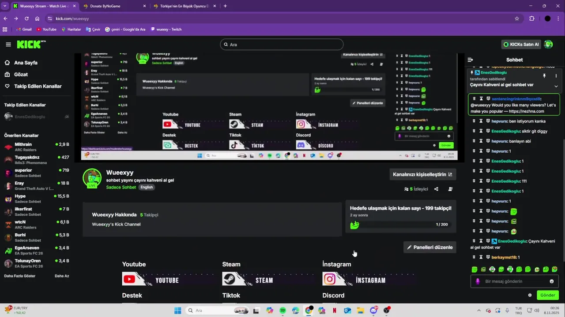
Task: Open 'wueexy - Twitch' bookmark
Action: [166, 29]
